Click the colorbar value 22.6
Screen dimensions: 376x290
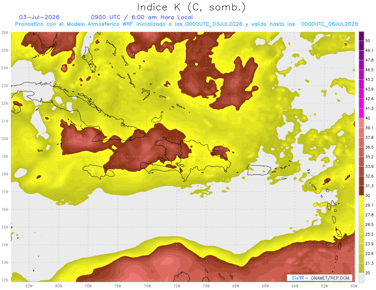(x=369, y=253)
